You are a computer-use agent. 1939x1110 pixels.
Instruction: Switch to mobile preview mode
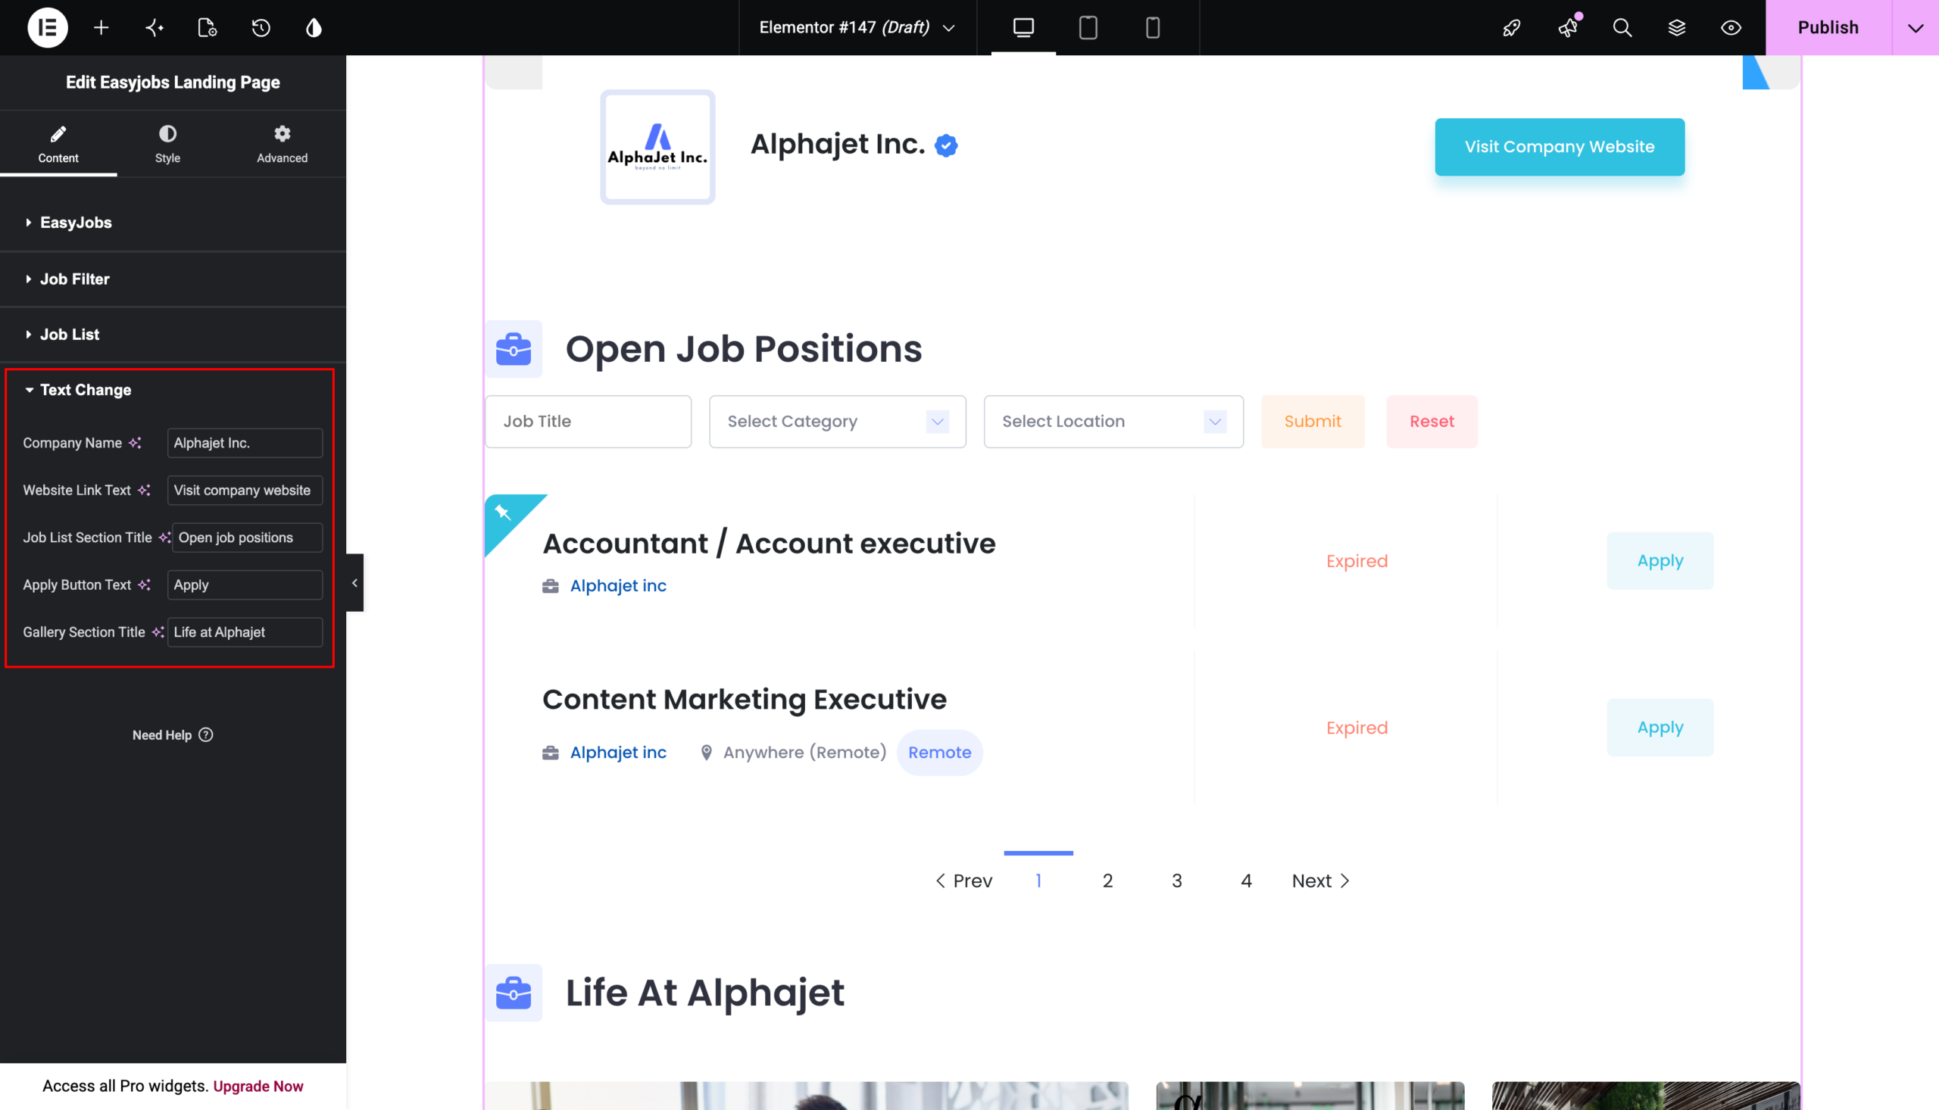[x=1153, y=27]
